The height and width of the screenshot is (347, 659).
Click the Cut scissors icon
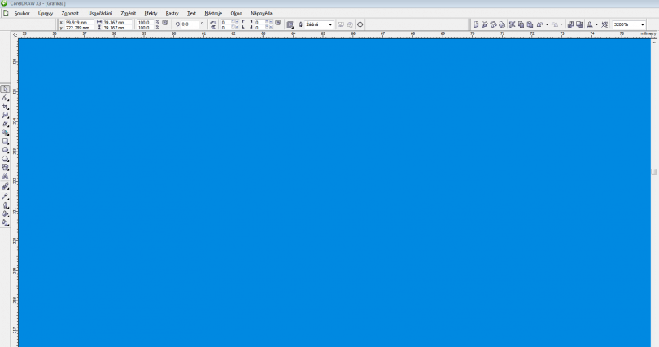pyautogui.click(x=513, y=24)
